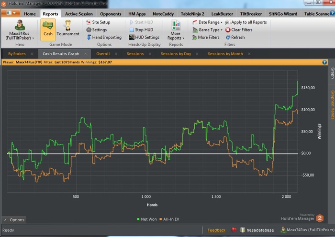The height and width of the screenshot is (237, 335).
Task: Click Clear Filters
Action: [239, 30]
